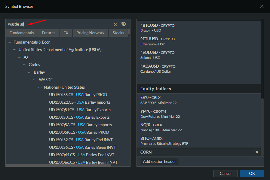Select UD150Q5A.CS USA Barley Imports
270x180 pixels.
point(80,125)
